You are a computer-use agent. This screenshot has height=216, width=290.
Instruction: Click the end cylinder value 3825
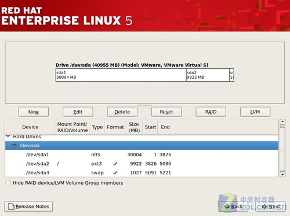tap(165, 155)
